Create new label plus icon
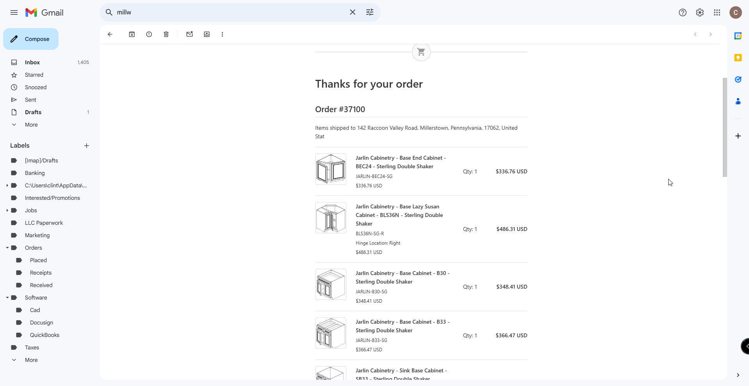This screenshot has width=749, height=386. coord(87,146)
